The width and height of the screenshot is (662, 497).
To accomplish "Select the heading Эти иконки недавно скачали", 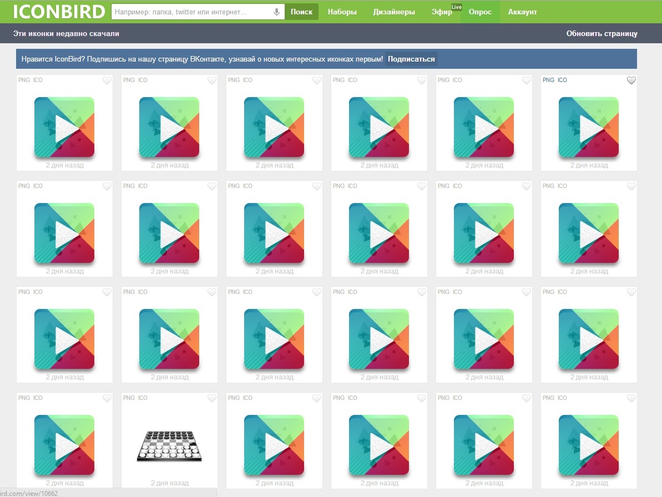I will (66, 33).
